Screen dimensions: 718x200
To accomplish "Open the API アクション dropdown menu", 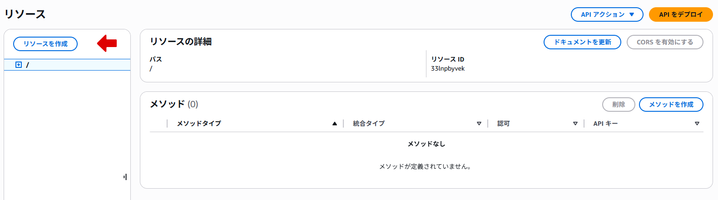I will 607,14.
